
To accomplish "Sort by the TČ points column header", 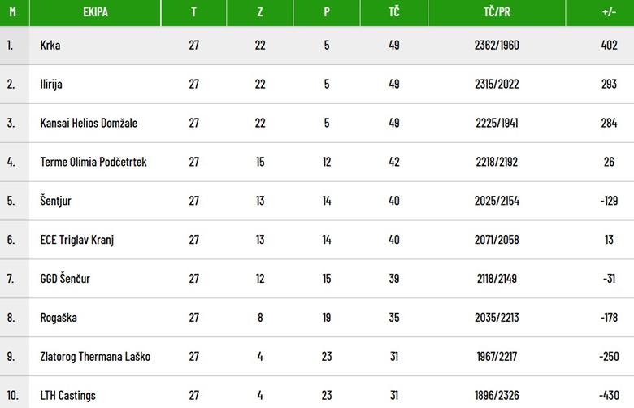I will click(394, 12).
